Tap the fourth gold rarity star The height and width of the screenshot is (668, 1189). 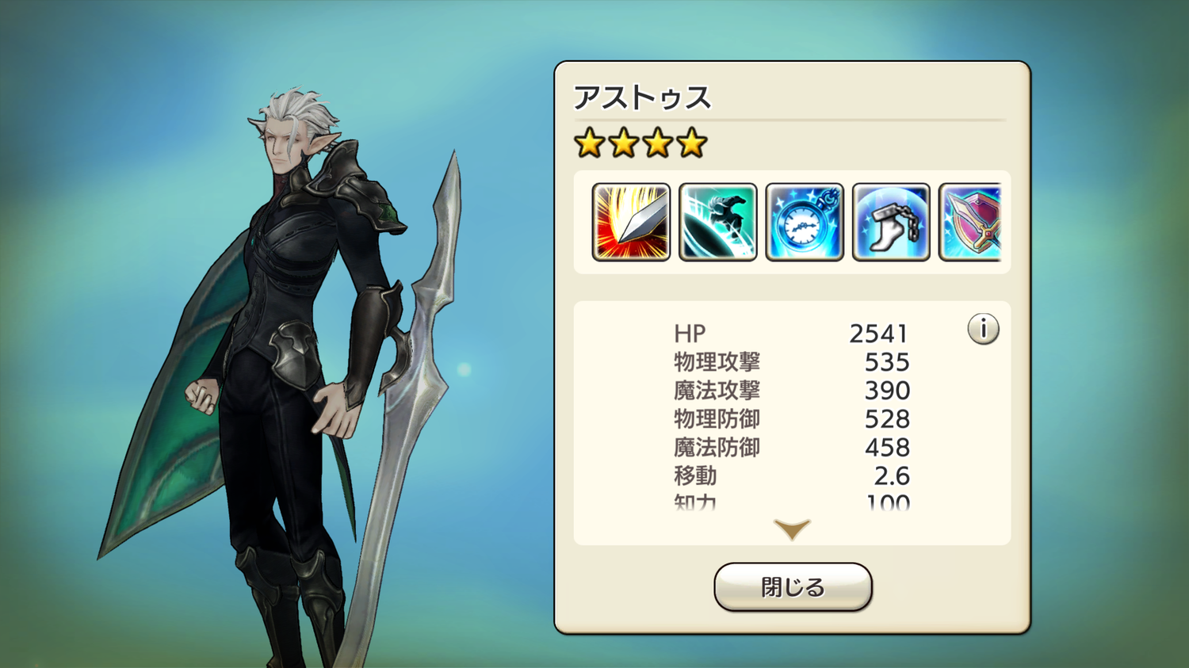tap(692, 143)
